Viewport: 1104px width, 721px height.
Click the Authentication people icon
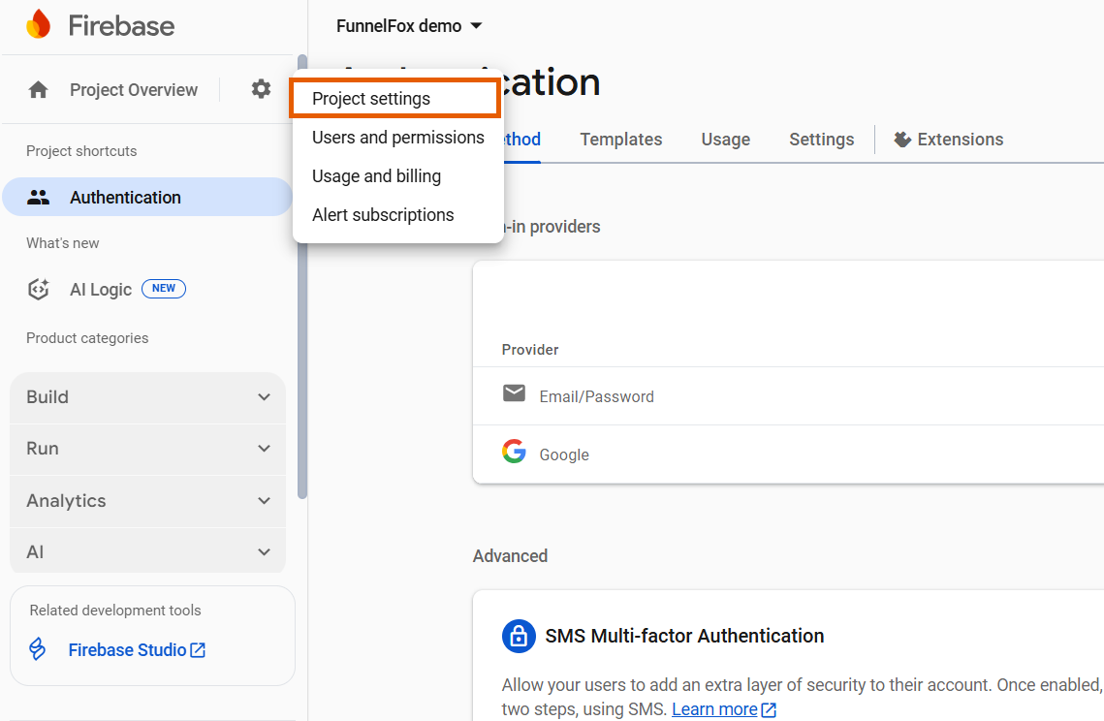click(38, 197)
